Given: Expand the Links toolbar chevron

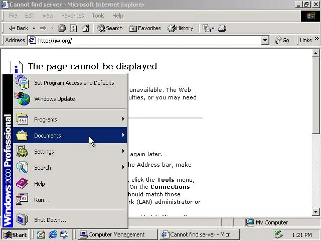Looking at the screenshot, I should click(316, 39).
